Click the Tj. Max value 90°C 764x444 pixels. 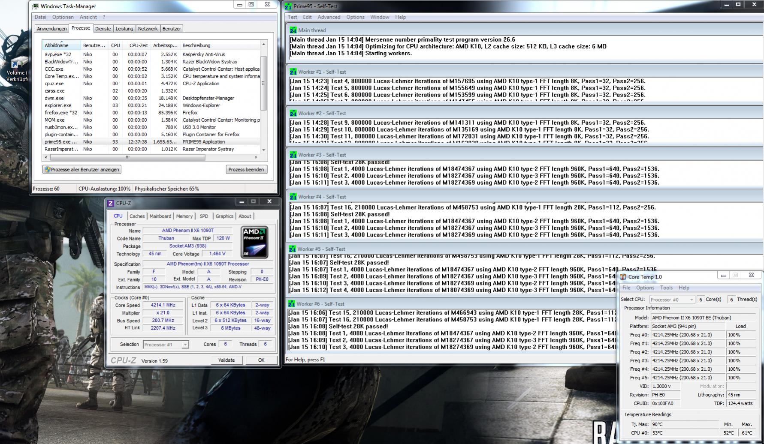point(685,424)
